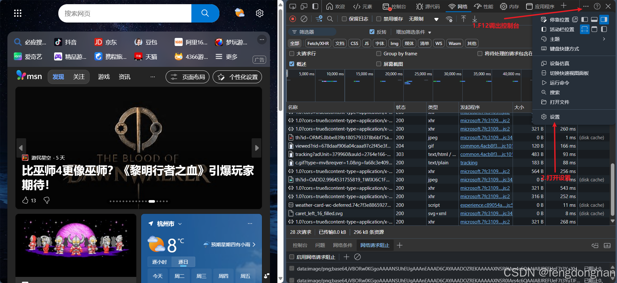Viewport: 617px width, 283px height.
Task: Switch to the 源代码 DevTools tab
Action: pos(428,6)
